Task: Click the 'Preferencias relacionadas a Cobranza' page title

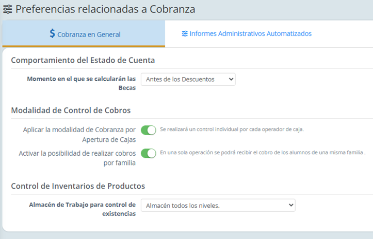Action: click(x=105, y=9)
